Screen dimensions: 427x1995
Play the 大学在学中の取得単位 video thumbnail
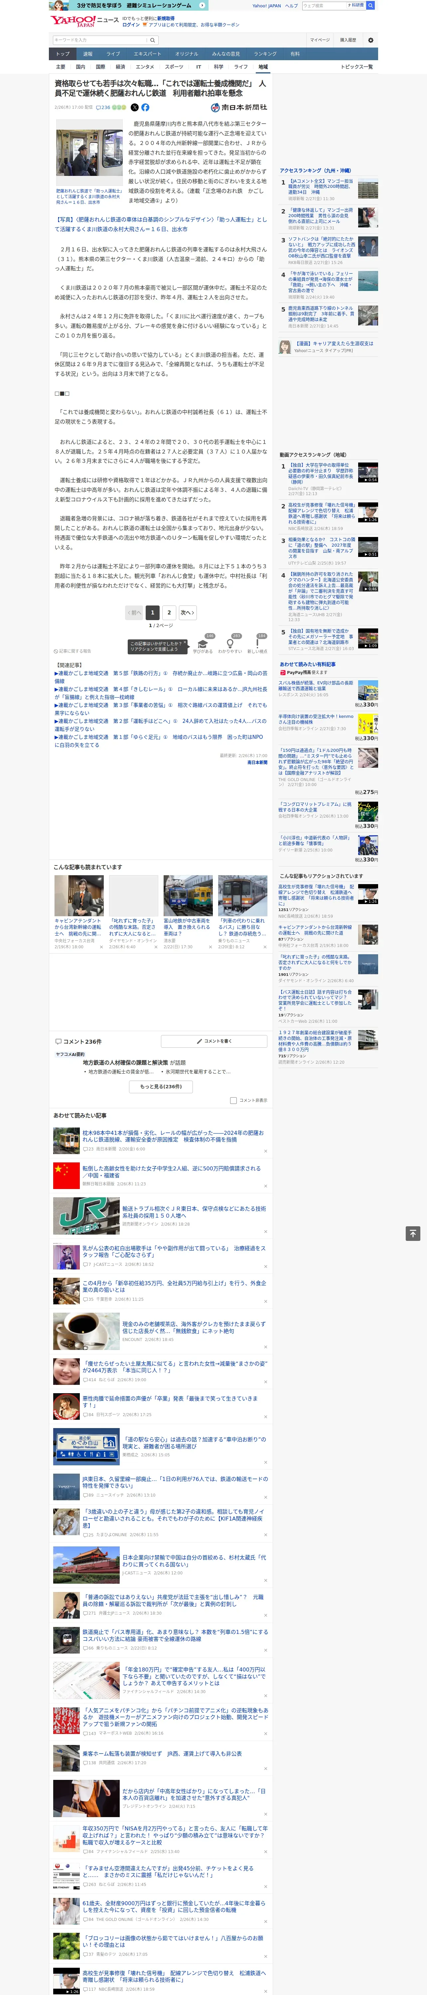[367, 473]
